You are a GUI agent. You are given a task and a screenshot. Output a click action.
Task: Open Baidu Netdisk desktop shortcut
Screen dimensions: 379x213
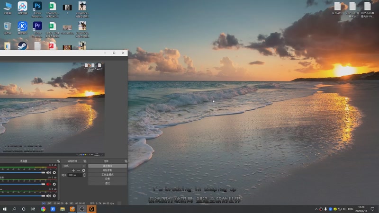point(22,7)
